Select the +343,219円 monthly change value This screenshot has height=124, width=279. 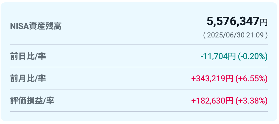pos(212,79)
